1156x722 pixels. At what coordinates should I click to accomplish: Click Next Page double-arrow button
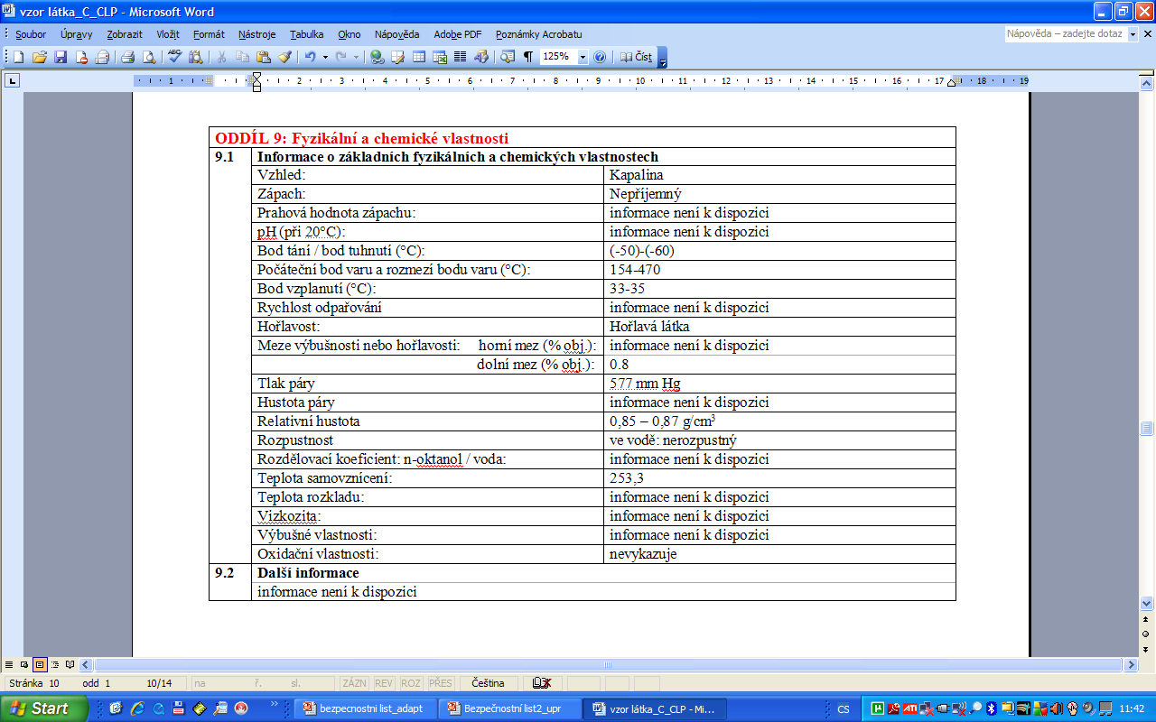coord(1147,650)
